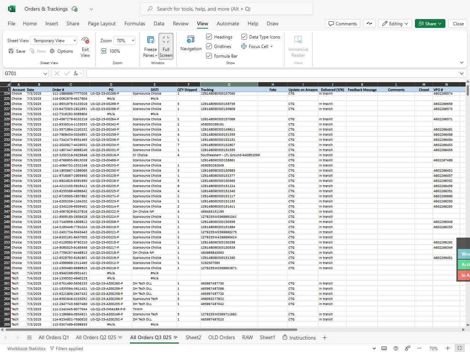The width and height of the screenshot is (470, 352).
Task: Uncheck the Gridlines checkbox
Action: click(209, 46)
